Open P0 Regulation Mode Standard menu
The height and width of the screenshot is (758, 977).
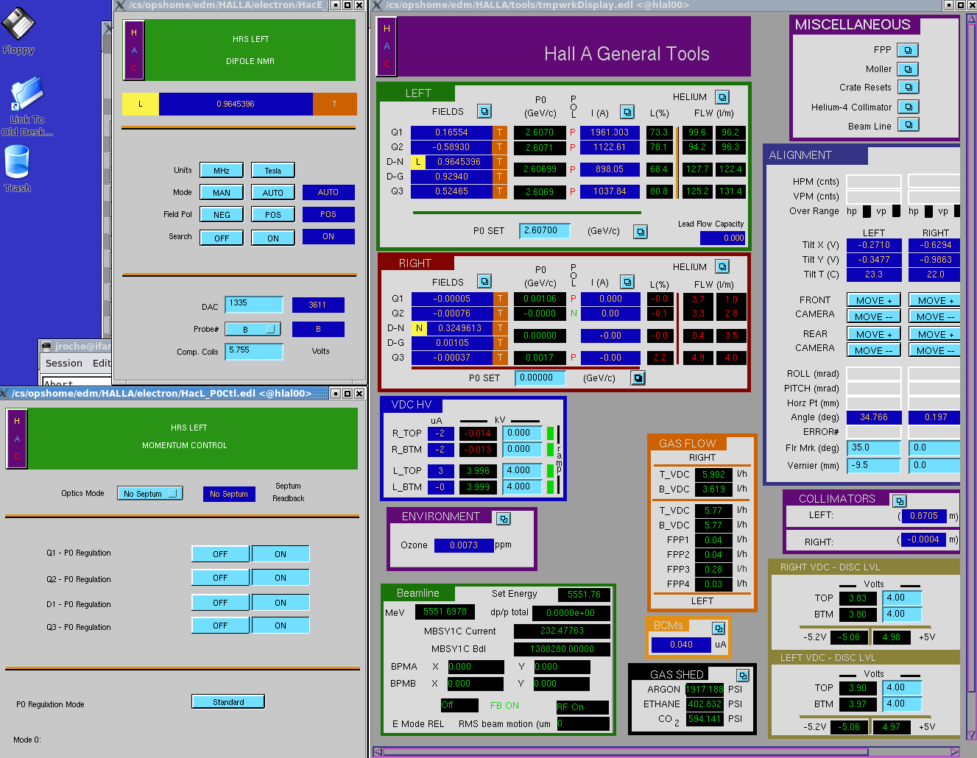228,702
